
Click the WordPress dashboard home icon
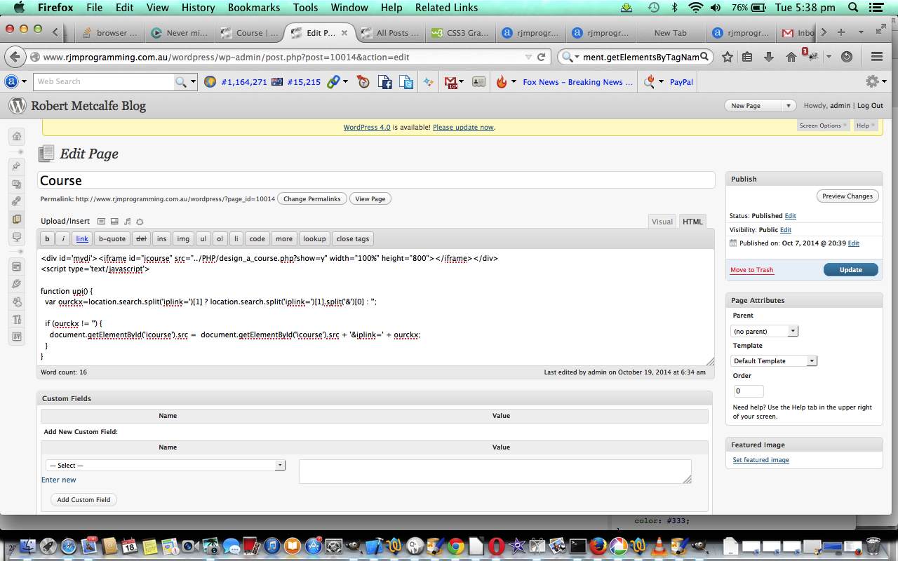[x=17, y=136]
